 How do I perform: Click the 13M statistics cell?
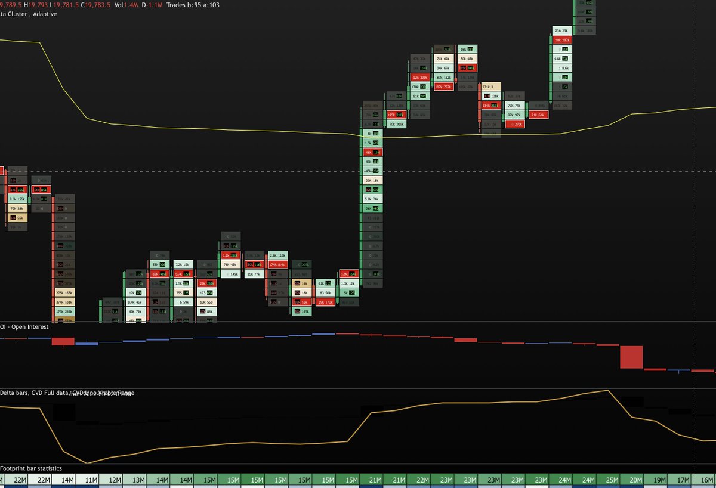point(135,480)
